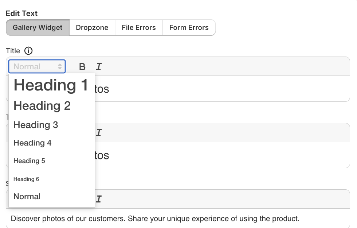Go to the Form Errors tab
This screenshot has width=357, height=228.
(189, 28)
